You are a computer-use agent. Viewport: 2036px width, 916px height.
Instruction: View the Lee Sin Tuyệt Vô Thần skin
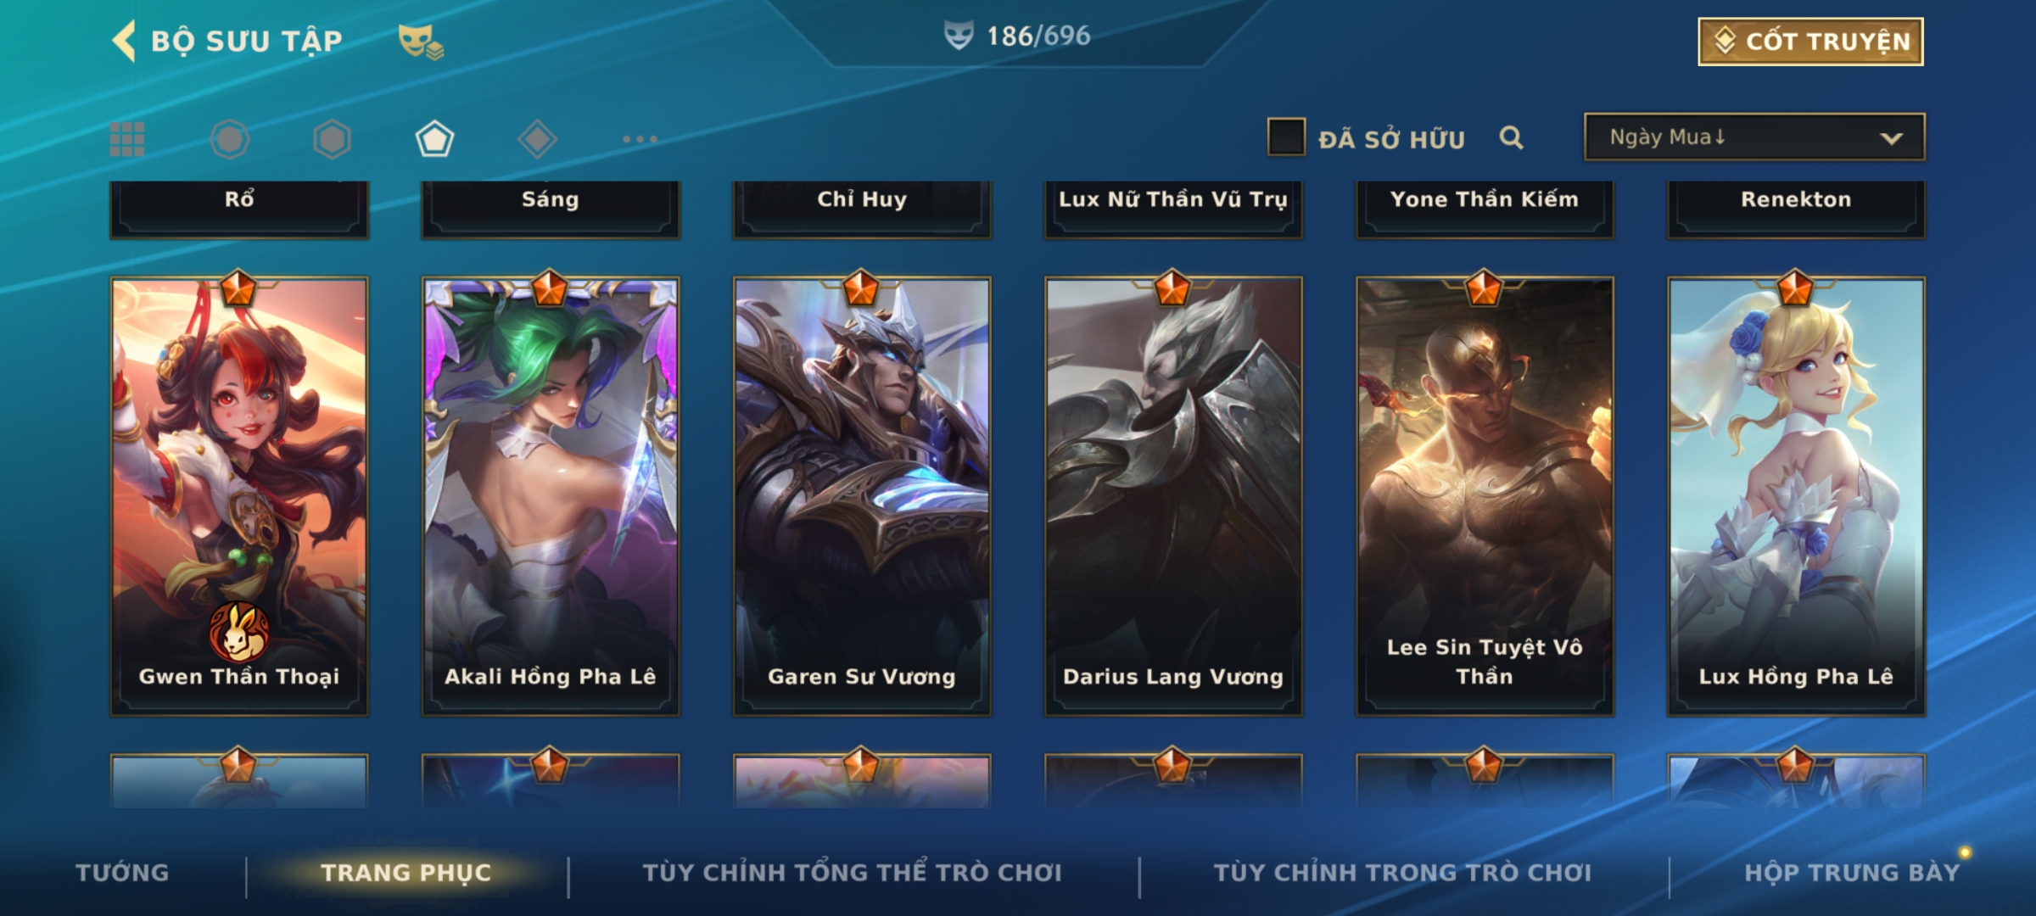[1485, 496]
